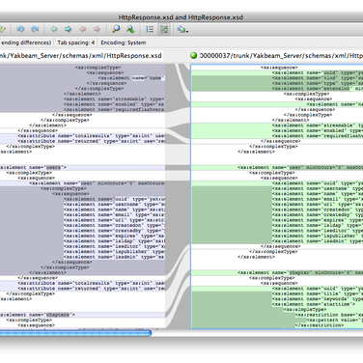Click right line with xs:pattern value
The width and height of the screenshot is (363, 363).
point(335,320)
